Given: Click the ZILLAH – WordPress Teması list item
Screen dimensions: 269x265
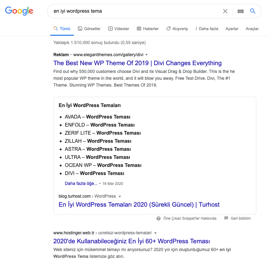Looking at the screenshot, I should (x=98, y=141).
